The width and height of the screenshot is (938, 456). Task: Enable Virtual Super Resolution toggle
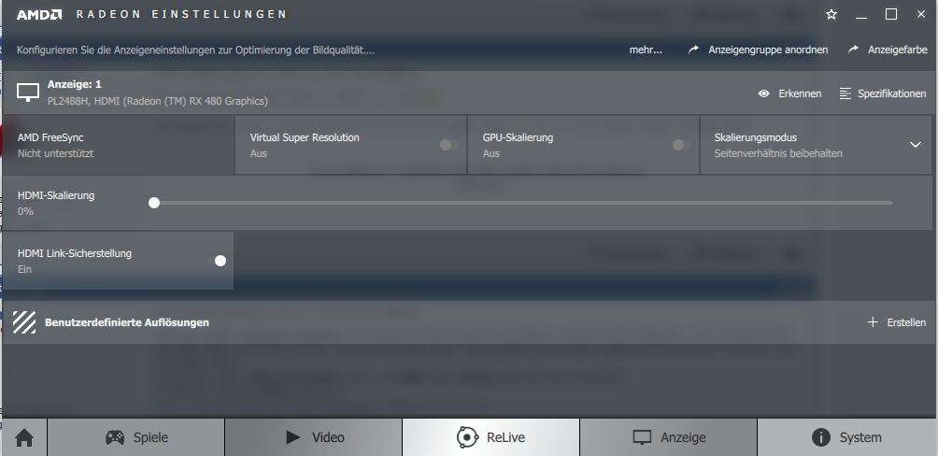449,145
